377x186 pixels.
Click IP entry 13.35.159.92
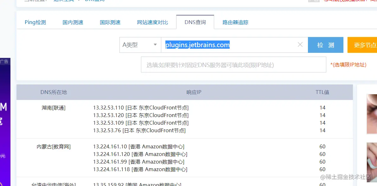pos(137,184)
